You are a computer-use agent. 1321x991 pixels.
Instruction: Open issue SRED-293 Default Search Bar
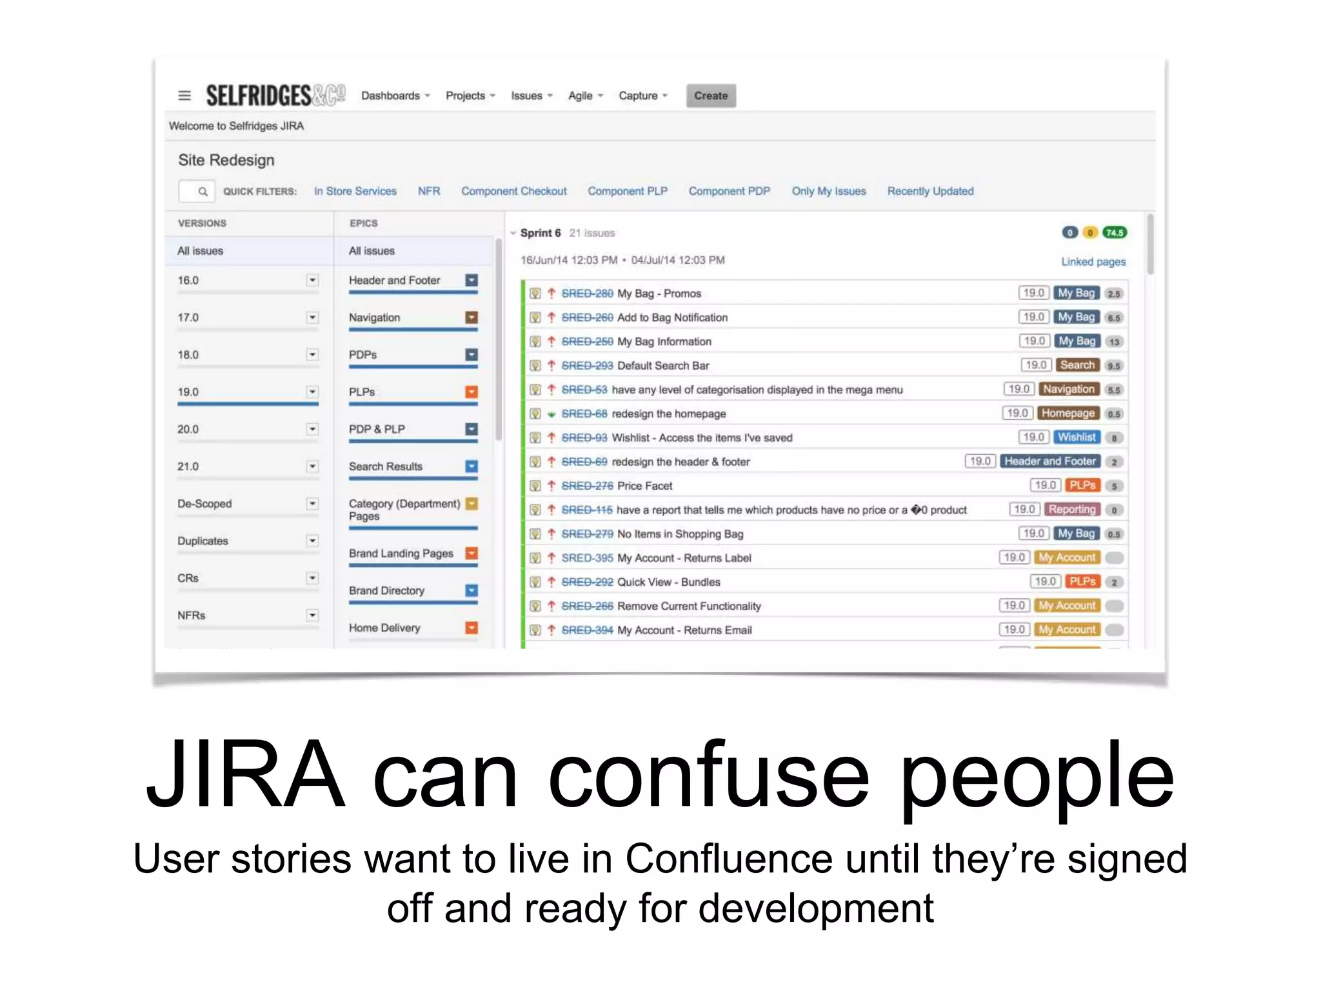[587, 366]
